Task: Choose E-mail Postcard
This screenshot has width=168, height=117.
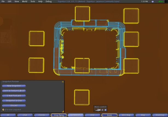Action: [14, 96]
